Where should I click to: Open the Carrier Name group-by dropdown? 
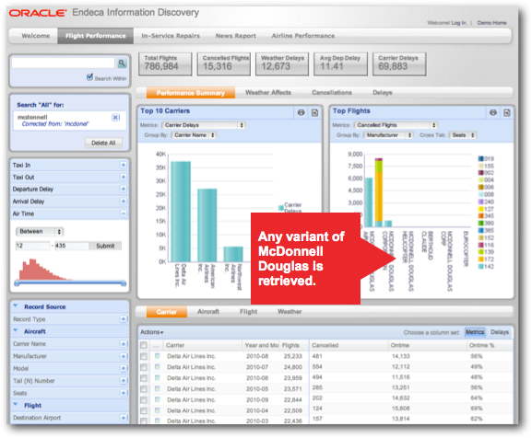(x=194, y=135)
